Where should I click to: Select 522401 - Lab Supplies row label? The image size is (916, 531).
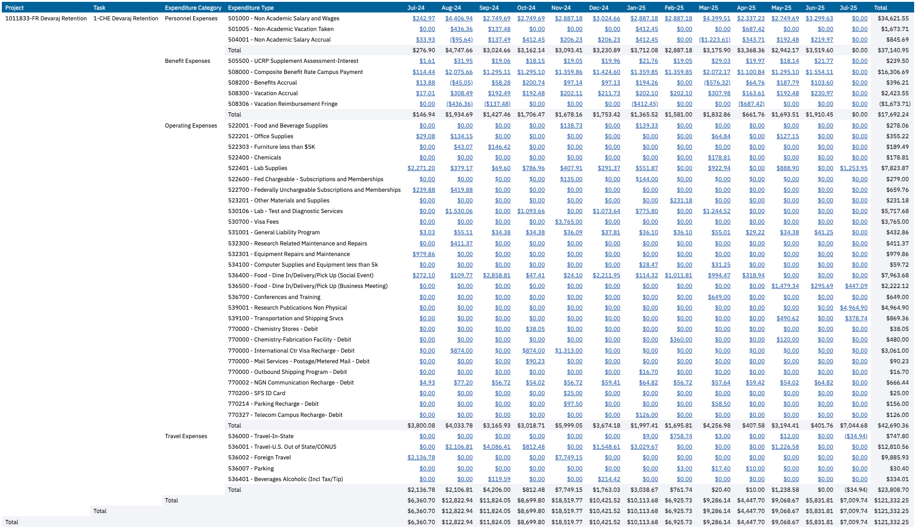coord(257,168)
